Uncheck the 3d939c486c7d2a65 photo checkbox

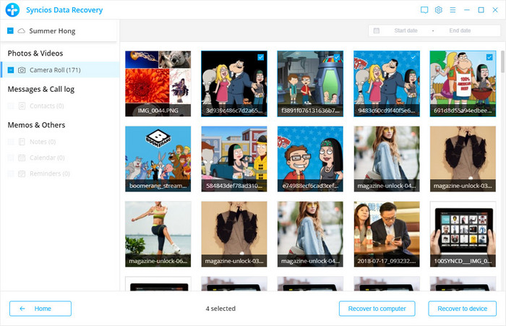261,57
